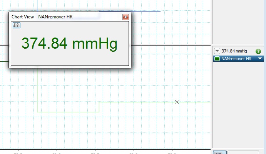Close the Chart View NANremover HR window

coord(125,17)
